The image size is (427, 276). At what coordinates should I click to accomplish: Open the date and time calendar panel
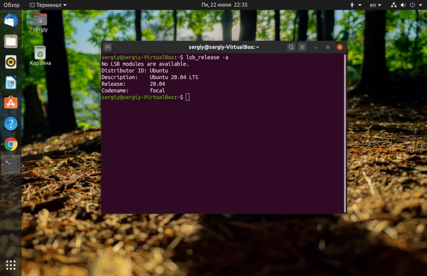[224, 5]
